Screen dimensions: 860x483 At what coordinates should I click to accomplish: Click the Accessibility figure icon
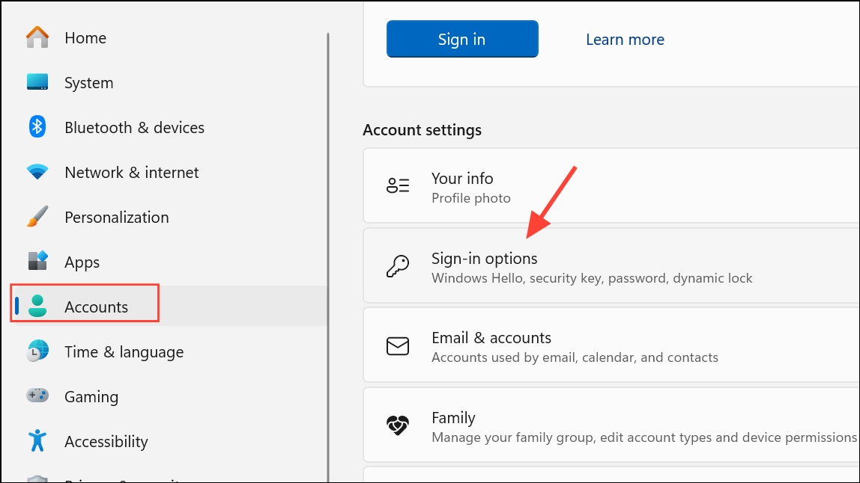[x=37, y=441]
